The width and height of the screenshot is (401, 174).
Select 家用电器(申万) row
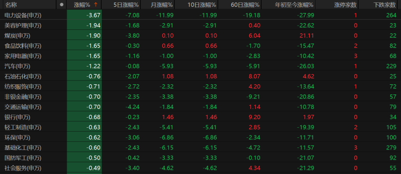200,56
